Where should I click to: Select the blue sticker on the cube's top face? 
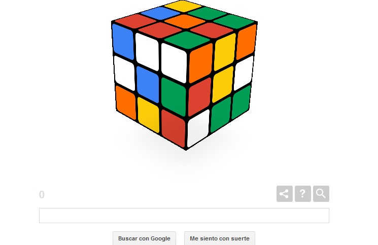(x=160, y=13)
